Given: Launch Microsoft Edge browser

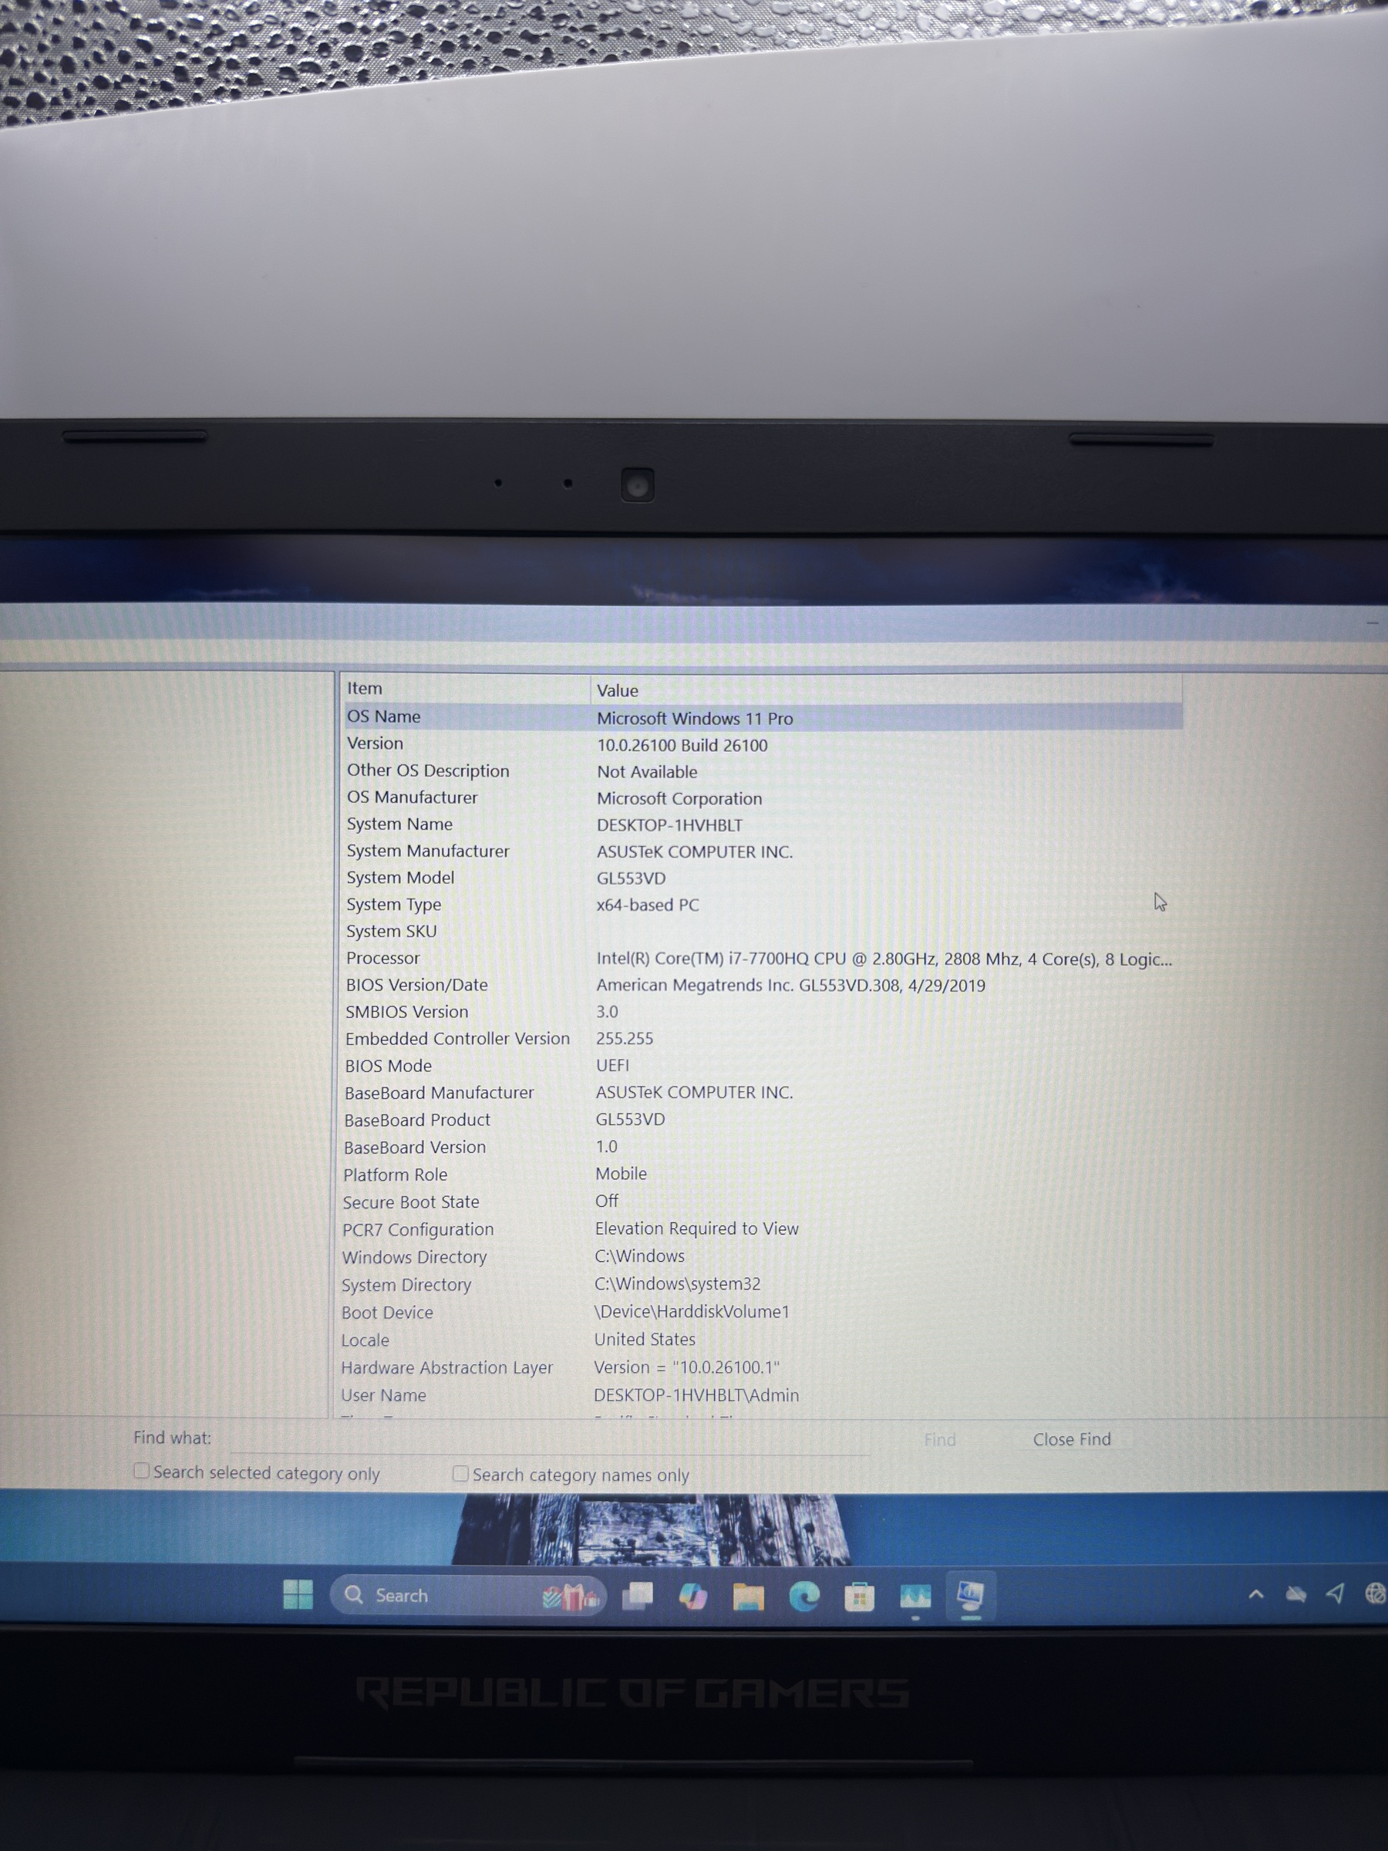Looking at the screenshot, I should point(804,1597).
